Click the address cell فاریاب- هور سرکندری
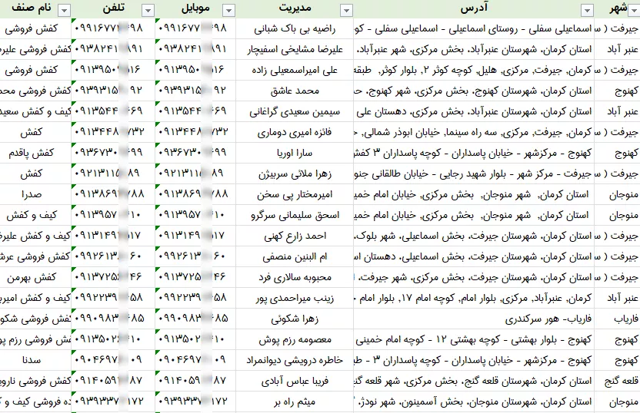Viewport: 640px width, 413px height. 474,319
